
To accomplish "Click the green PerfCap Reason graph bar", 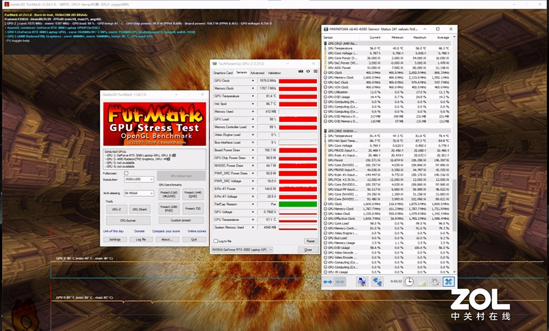I will click(298, 204).
